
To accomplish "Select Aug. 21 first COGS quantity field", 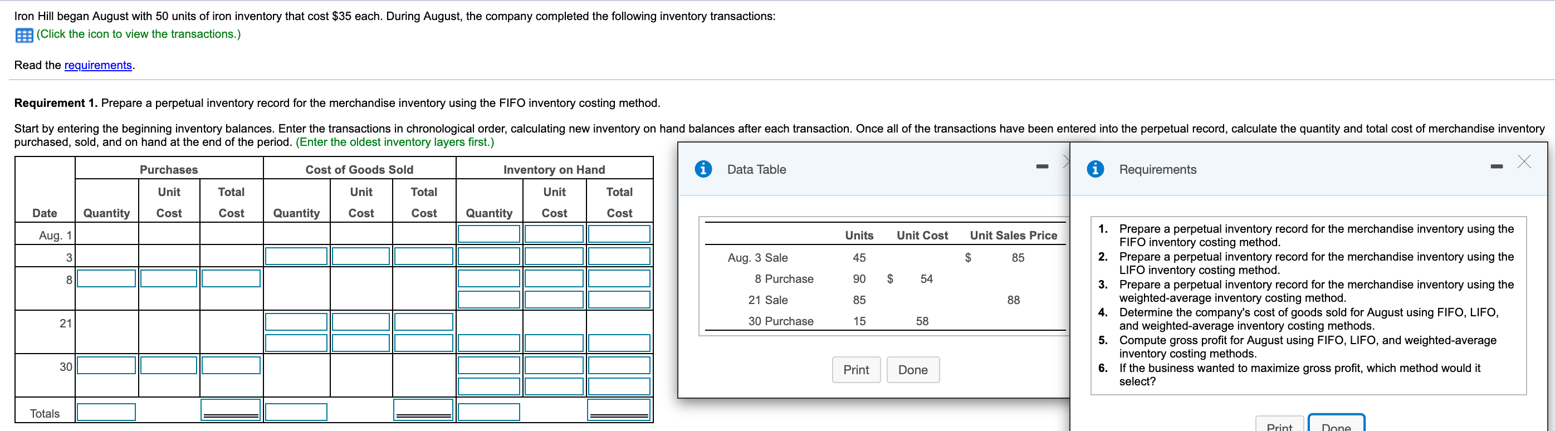I will tap(296, 322).
